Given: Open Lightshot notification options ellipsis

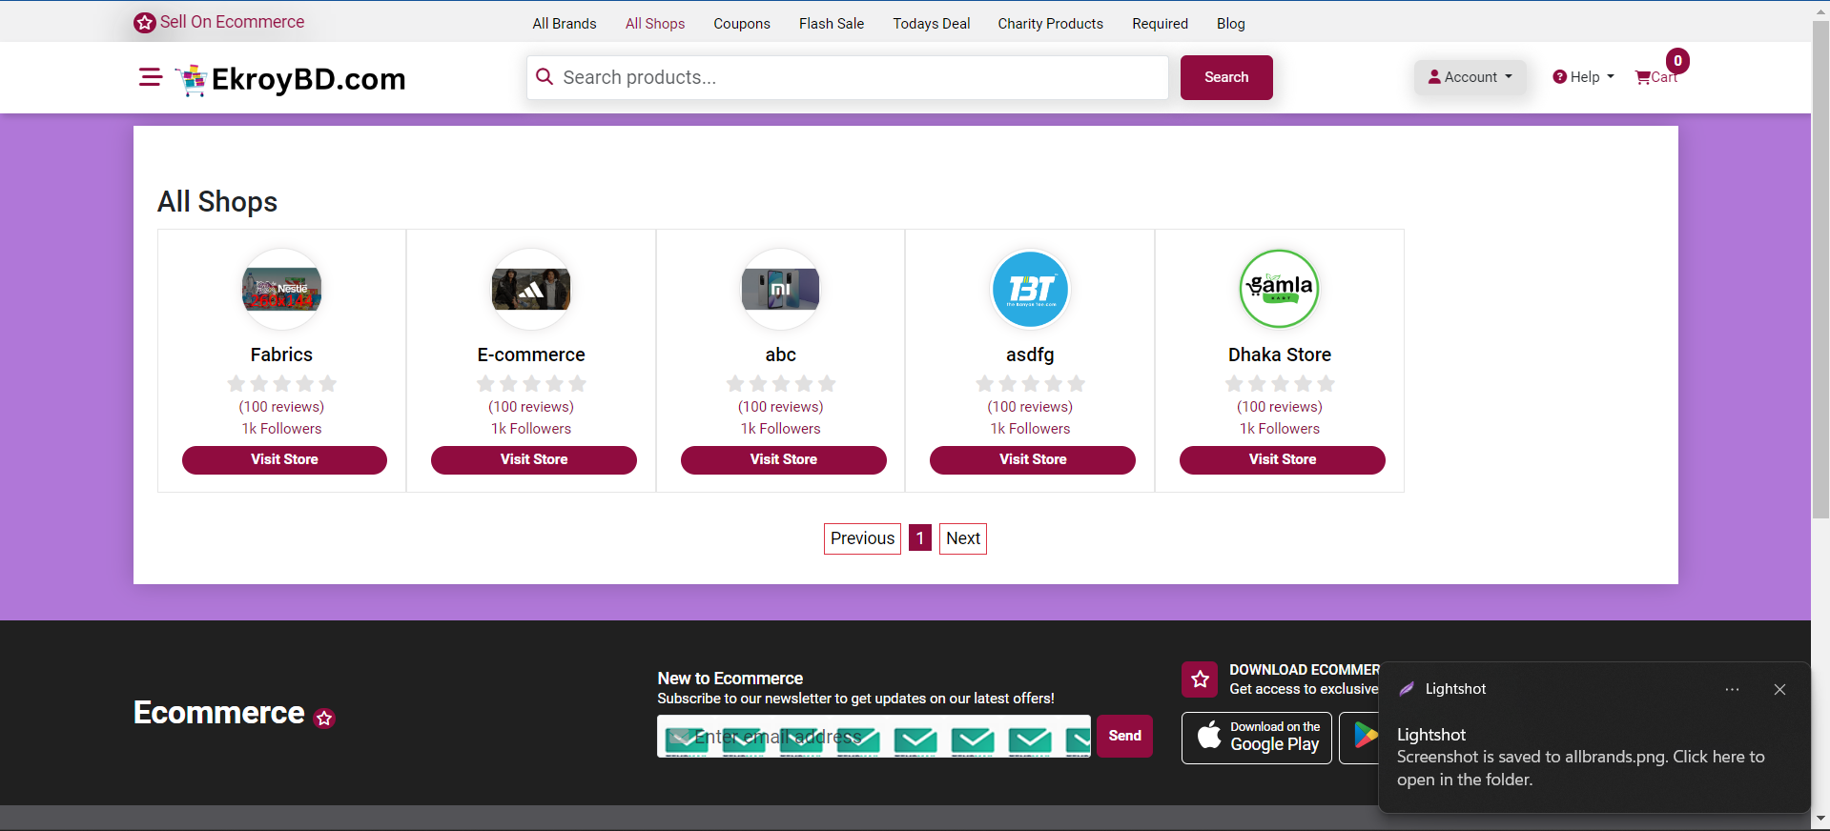Looking at the screenshot, I should (x=1732, y=689).
